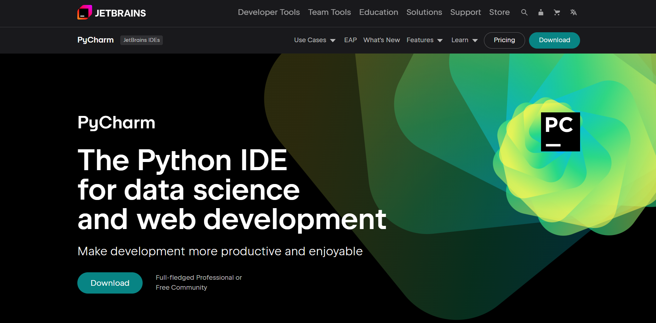Expand the Use Cases dropdown
Viewport: 656px width, 323px height.
click(x=315, y=40)
